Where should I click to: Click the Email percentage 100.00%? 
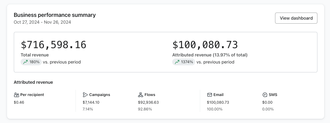[215, 109]
